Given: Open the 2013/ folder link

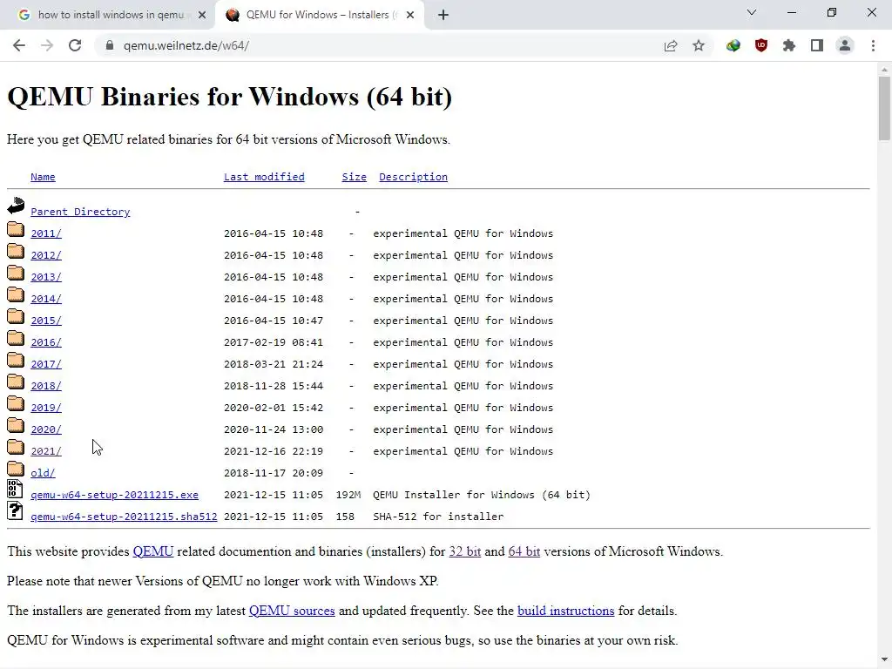Looking at the screenshot, I should (46, 277).
